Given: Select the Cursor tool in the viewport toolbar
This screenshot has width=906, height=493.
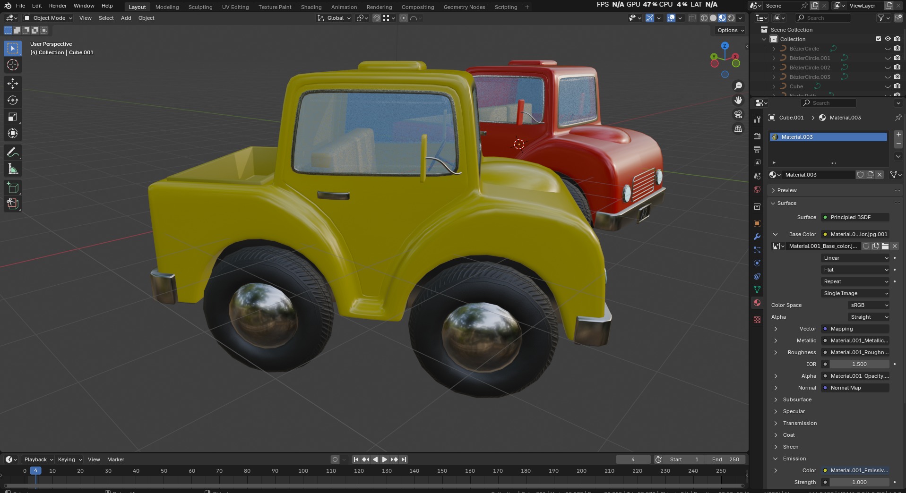Looking at the screenshot, I should (x=13, y=65).
